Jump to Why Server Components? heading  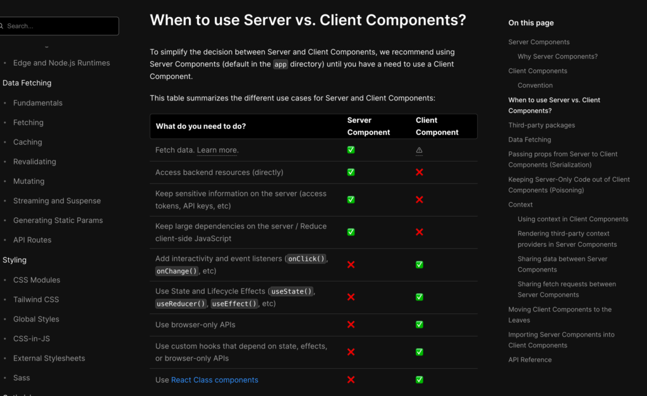557,57
